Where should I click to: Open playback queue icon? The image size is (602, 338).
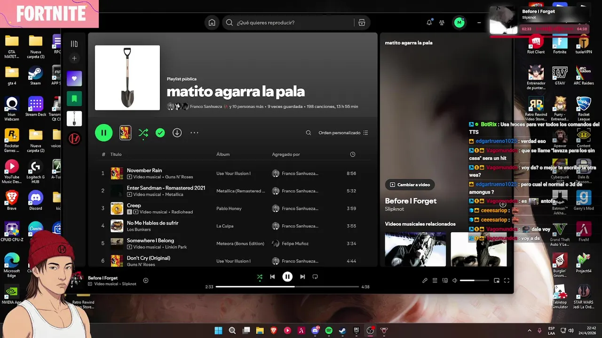click(x=435, y=281)
